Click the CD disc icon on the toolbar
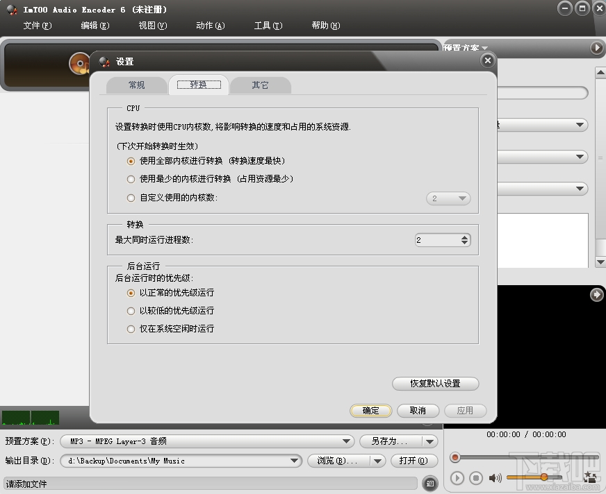 click(x=78, y=64)
